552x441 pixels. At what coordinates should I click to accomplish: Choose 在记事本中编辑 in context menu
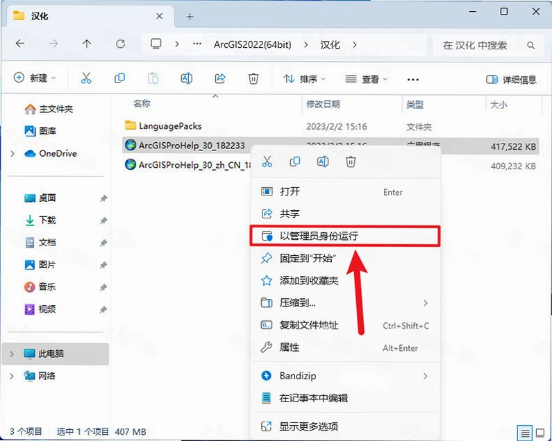click(x=345, y=398)
